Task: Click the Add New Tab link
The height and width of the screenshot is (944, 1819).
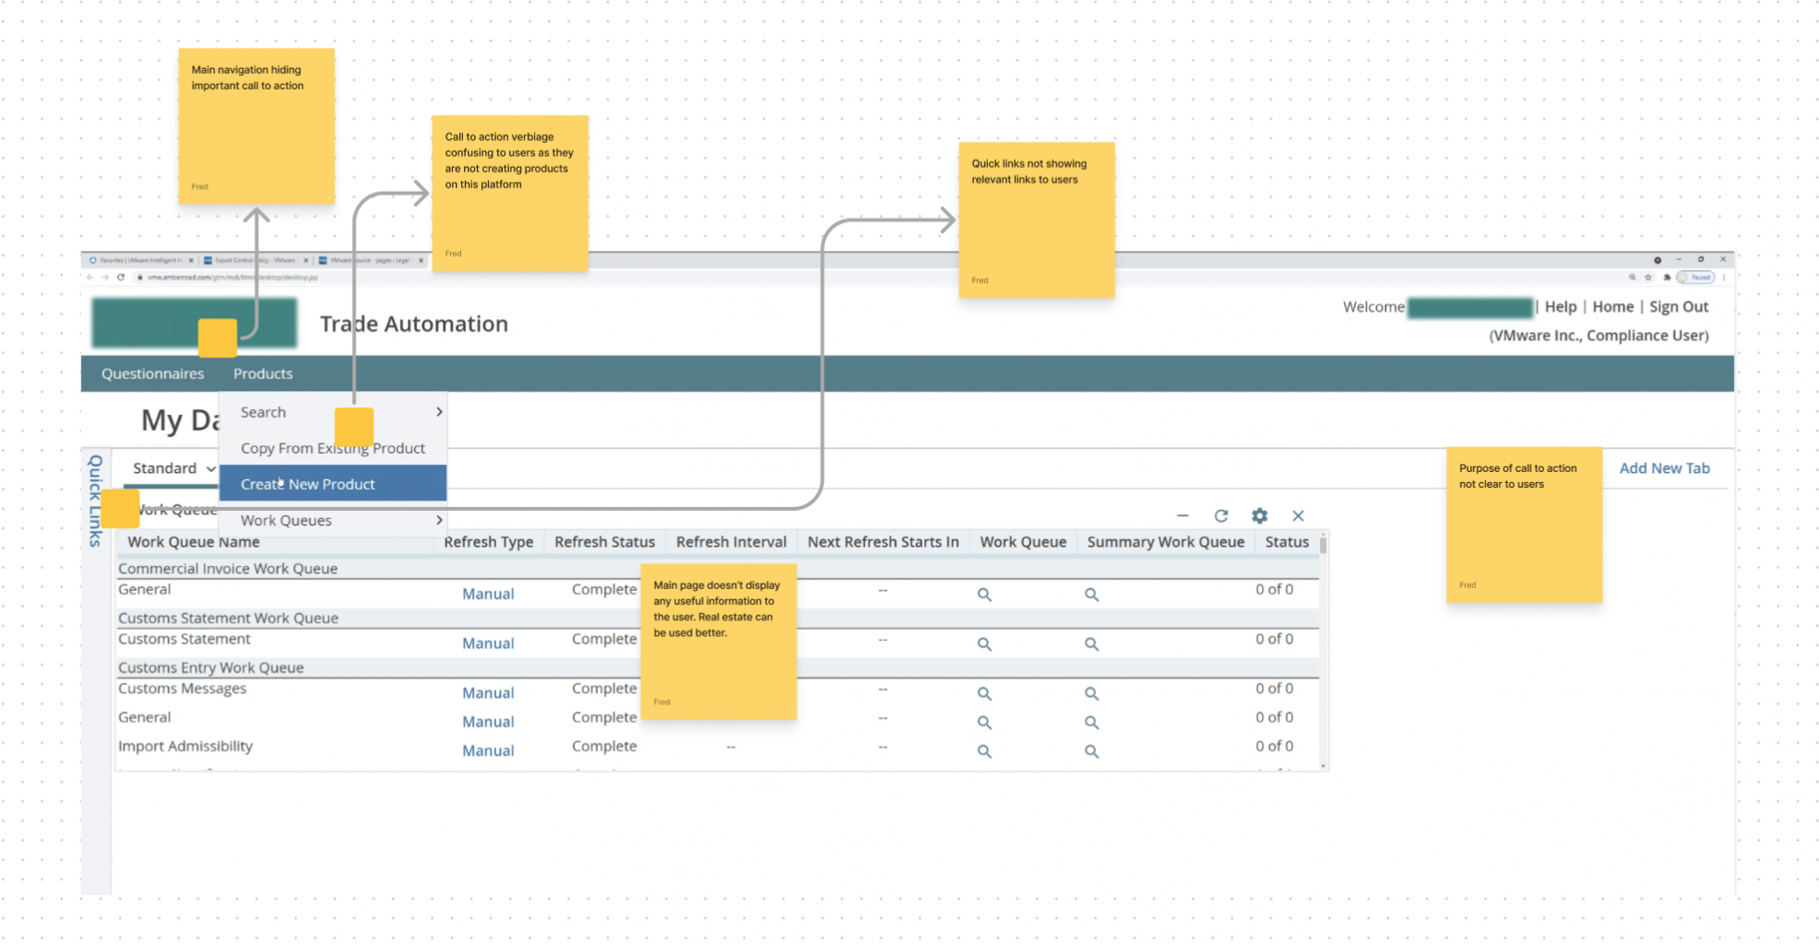Action: point(1664,468)
